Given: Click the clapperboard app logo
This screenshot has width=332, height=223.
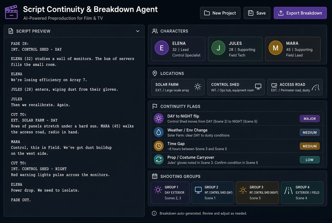Looking at the screenshot, I should tap(11, 12).
